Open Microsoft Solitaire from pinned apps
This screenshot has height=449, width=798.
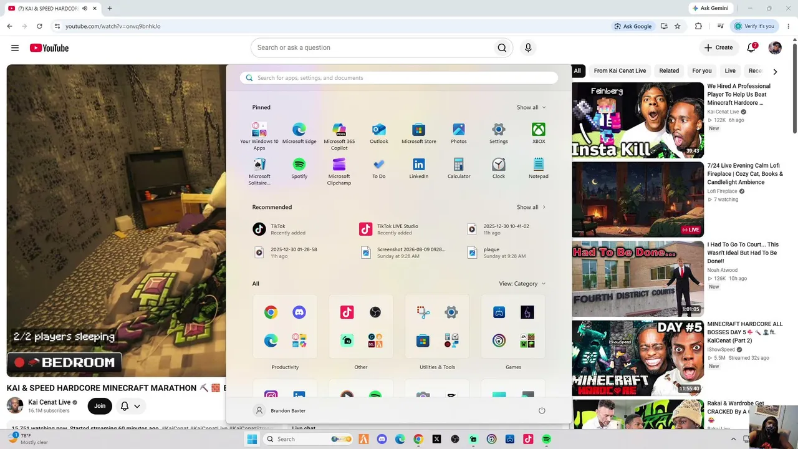coord(259,171)
